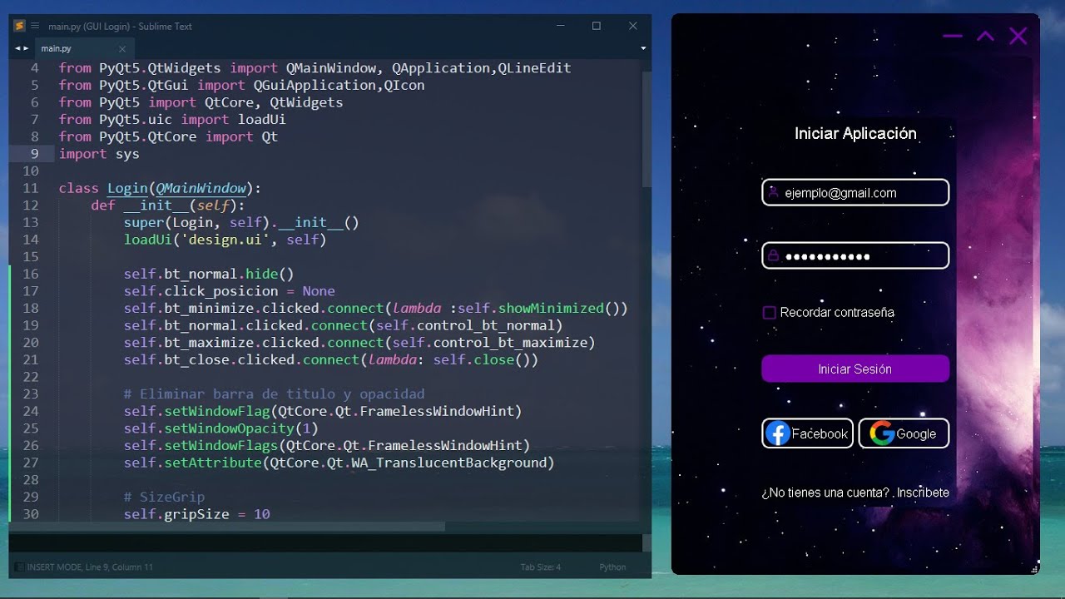Click the purple minimize icon in login window
The image size is (1065, 599).
(x=953, y=36)
